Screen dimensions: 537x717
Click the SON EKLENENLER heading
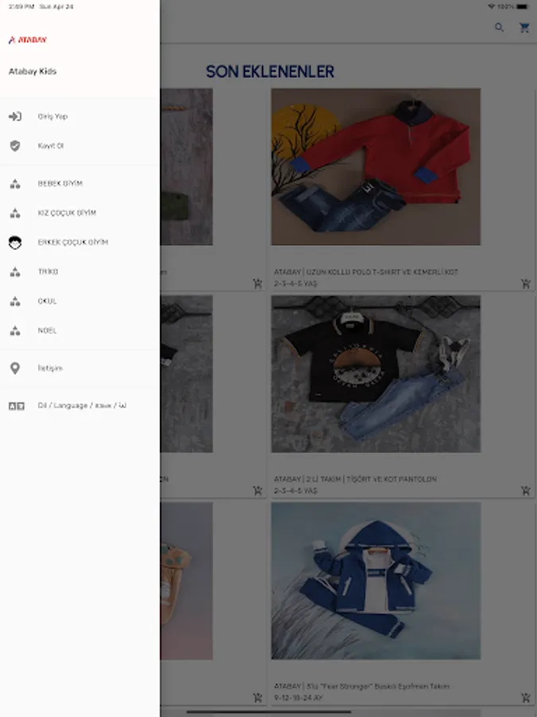[x=270, y=72]
